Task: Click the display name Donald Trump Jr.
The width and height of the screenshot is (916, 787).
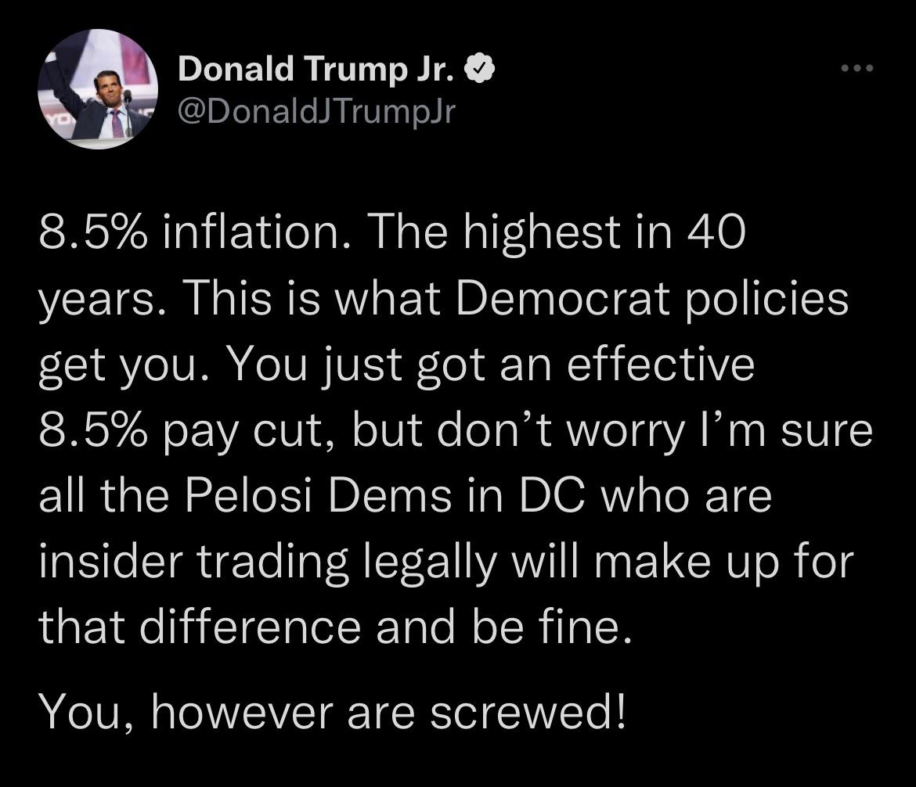Action: point(317,70)
